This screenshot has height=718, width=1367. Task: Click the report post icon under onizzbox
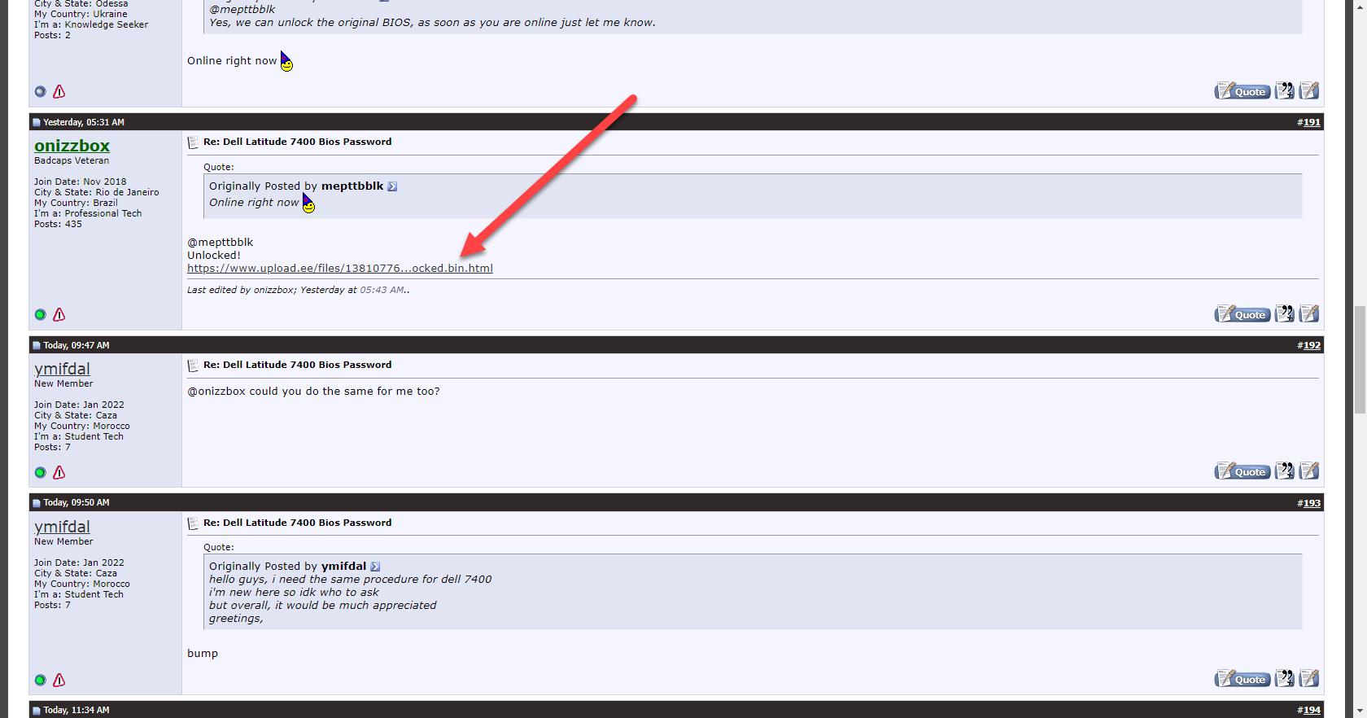[59, 314]
